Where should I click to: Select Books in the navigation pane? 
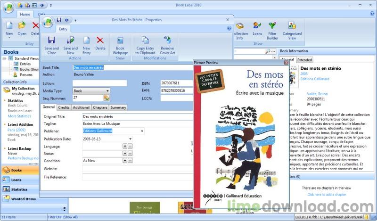pos(20,170)
